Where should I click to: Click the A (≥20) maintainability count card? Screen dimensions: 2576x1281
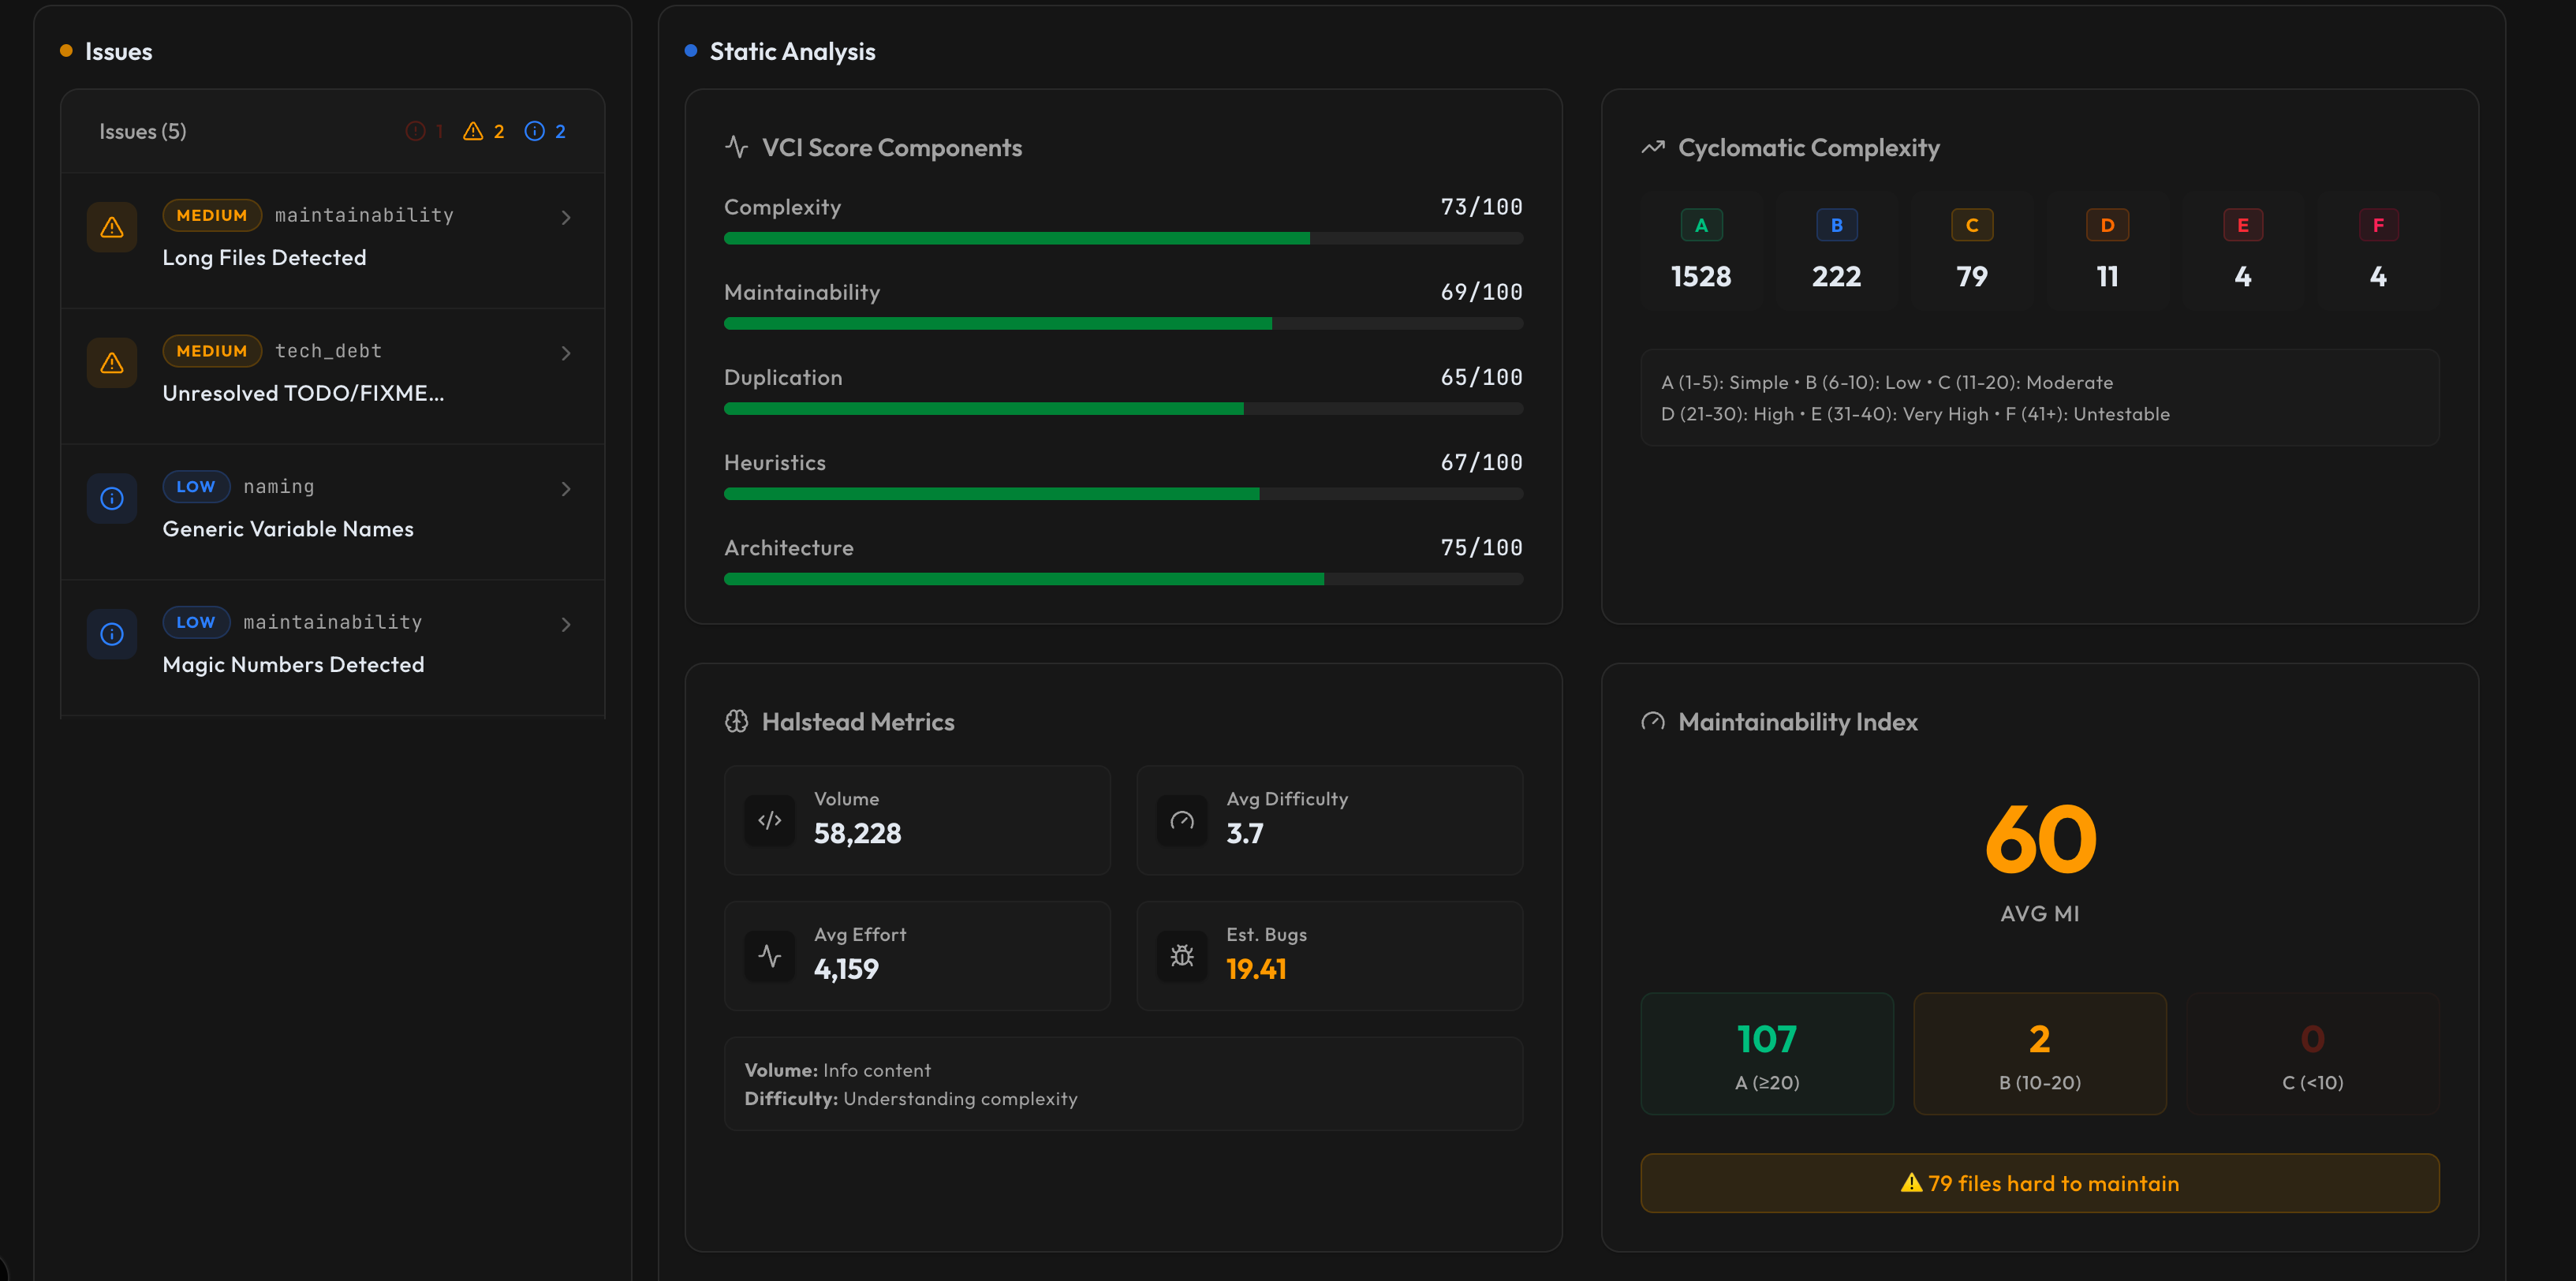coord(1767,1053)
